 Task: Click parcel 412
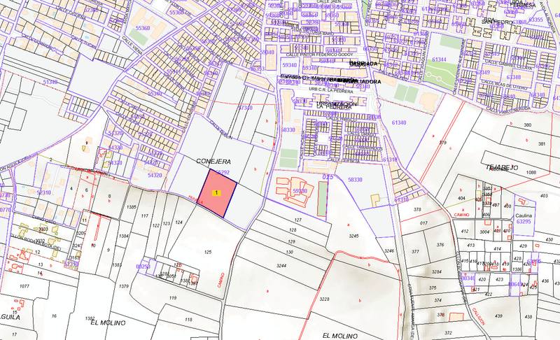[464, 231]
